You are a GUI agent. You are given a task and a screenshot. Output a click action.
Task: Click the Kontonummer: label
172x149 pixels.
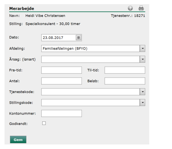tap(22, 114)
